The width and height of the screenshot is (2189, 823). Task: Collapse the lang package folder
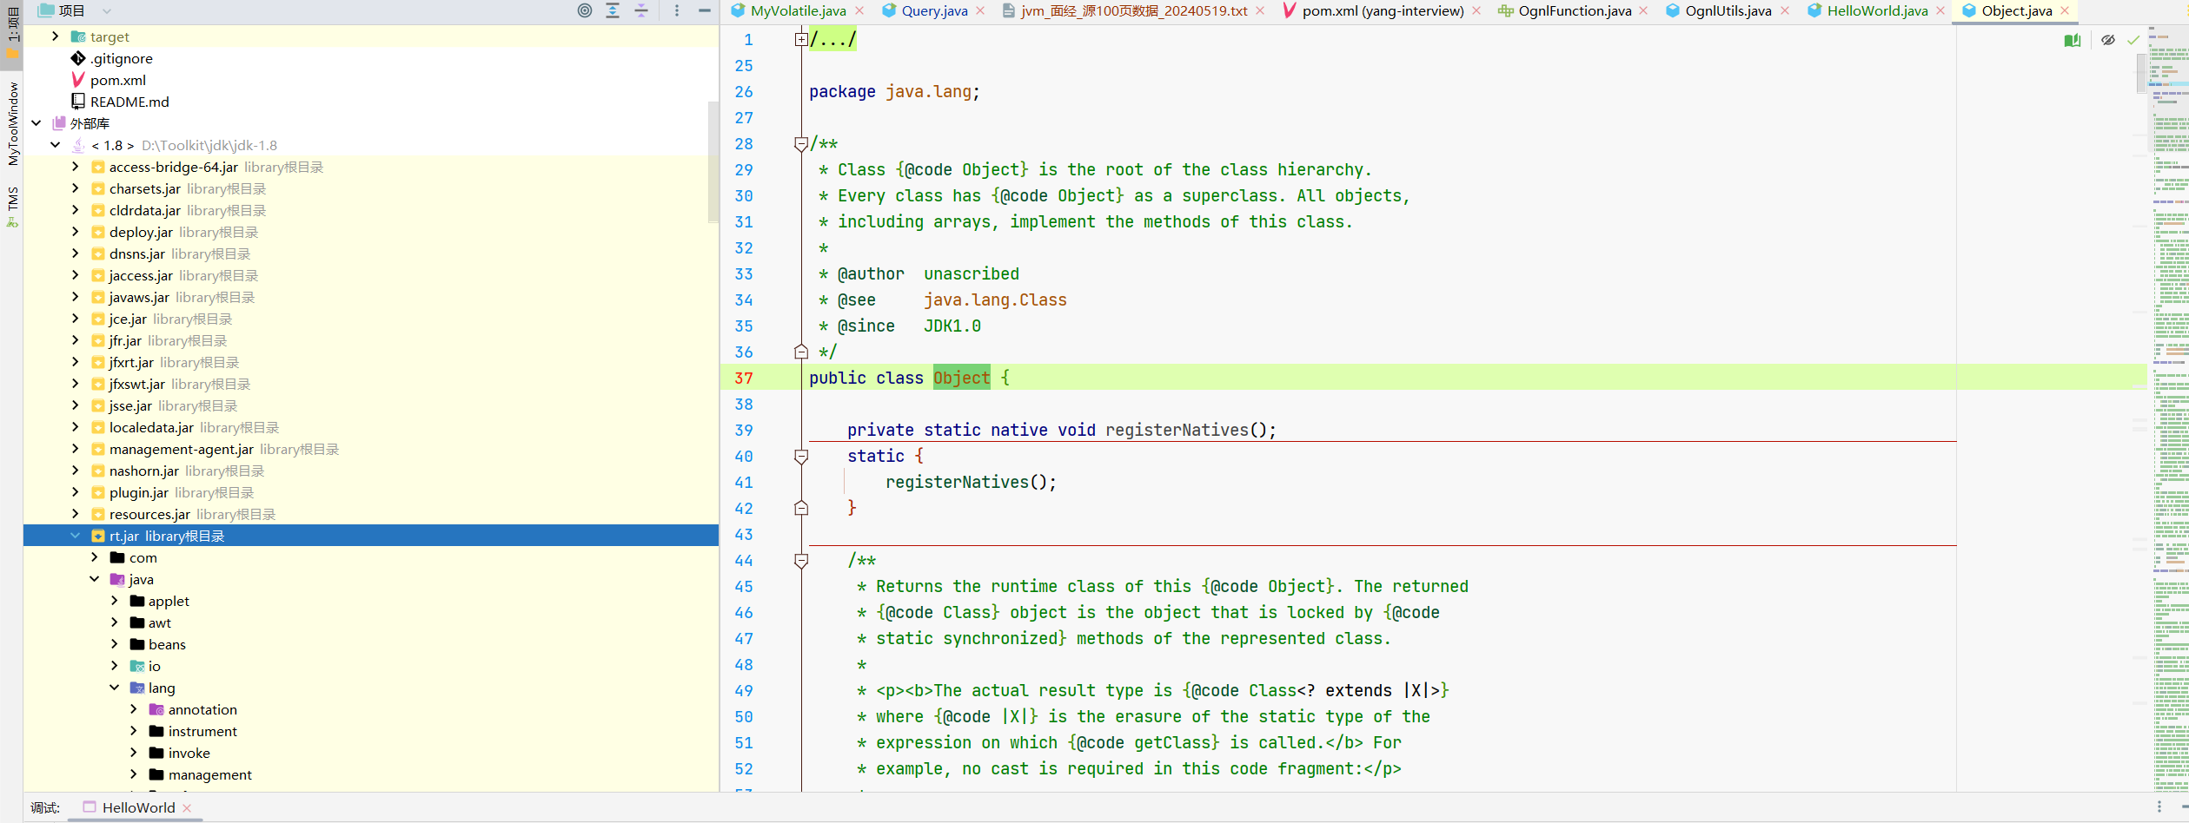(114, 688)
